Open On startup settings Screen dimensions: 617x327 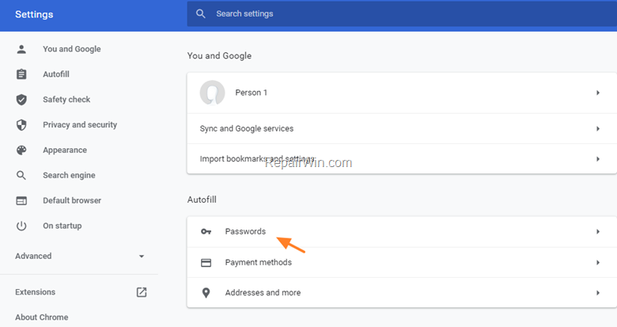tap(62, 226)
